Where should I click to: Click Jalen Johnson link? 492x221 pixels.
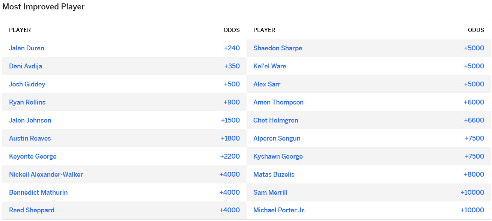(x=30, y=120)
